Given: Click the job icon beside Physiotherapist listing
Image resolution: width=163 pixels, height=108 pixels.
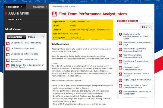Looking at the screenshot, I should [x=120, y=92].
